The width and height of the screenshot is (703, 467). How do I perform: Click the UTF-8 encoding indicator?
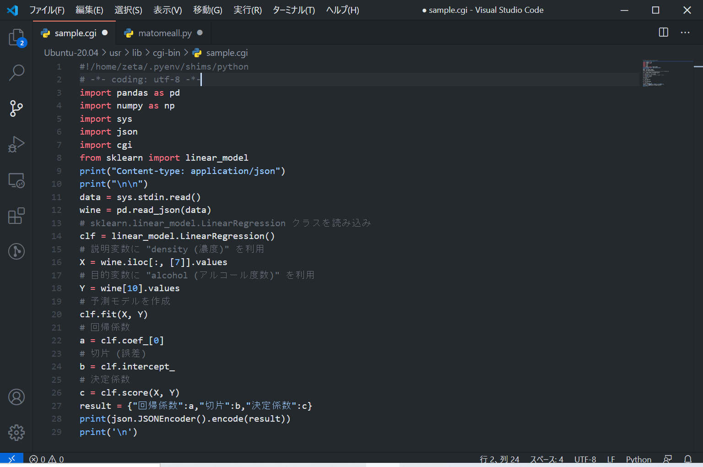tap(585, 459)
